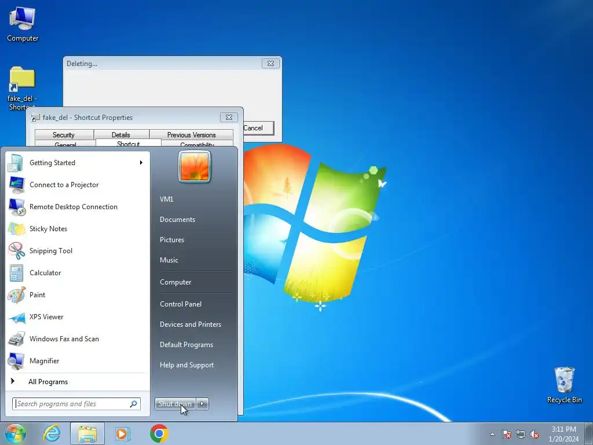593x445 pixels.
Task: Click the XPS Viewer icon
Action: pos(16,317)
